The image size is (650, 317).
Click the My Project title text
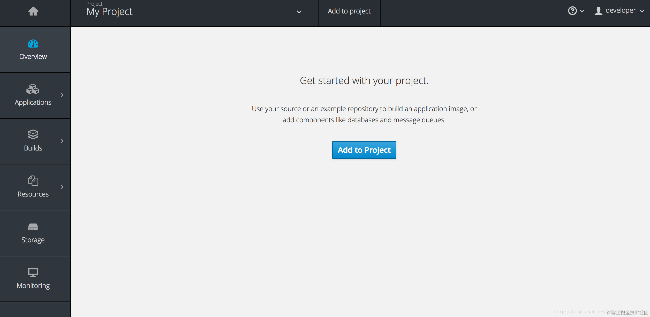(x=109, y=12)
